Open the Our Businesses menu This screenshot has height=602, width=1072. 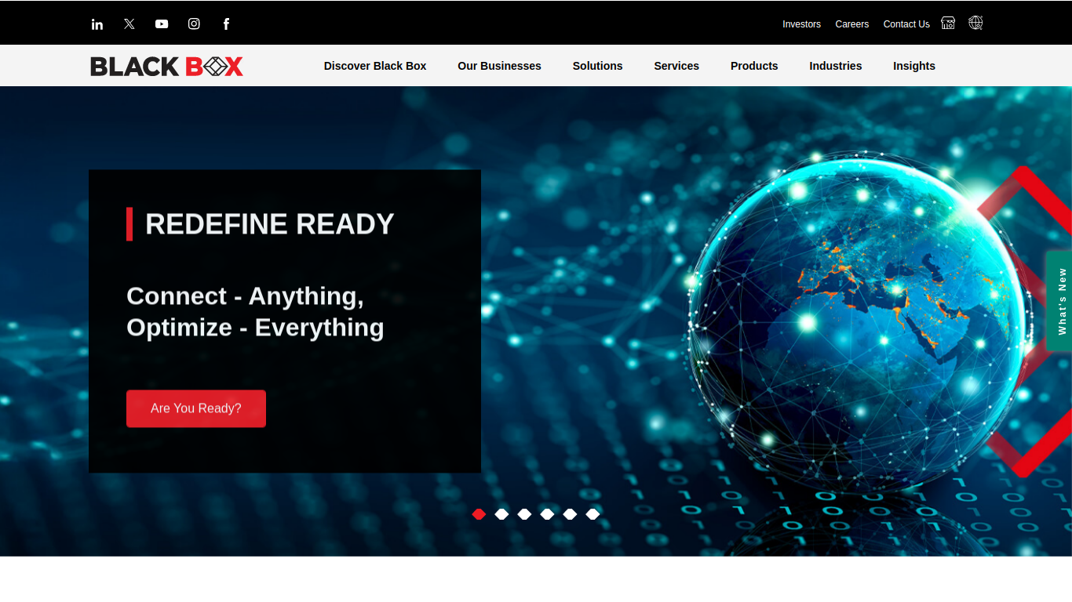coord(499,66)
